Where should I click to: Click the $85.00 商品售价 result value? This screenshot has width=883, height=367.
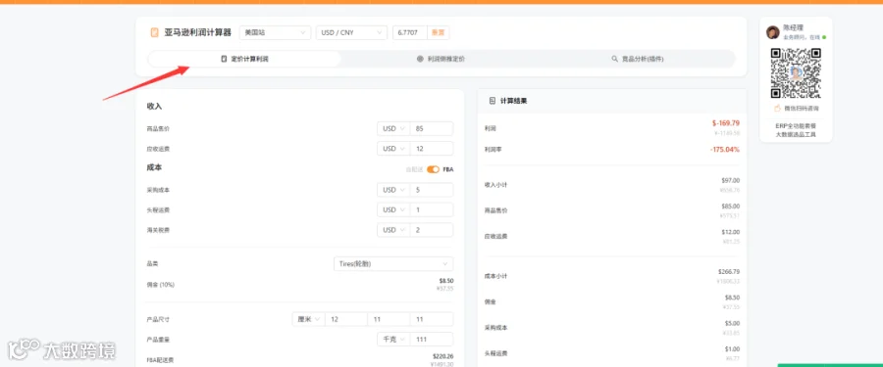(730, 206)
